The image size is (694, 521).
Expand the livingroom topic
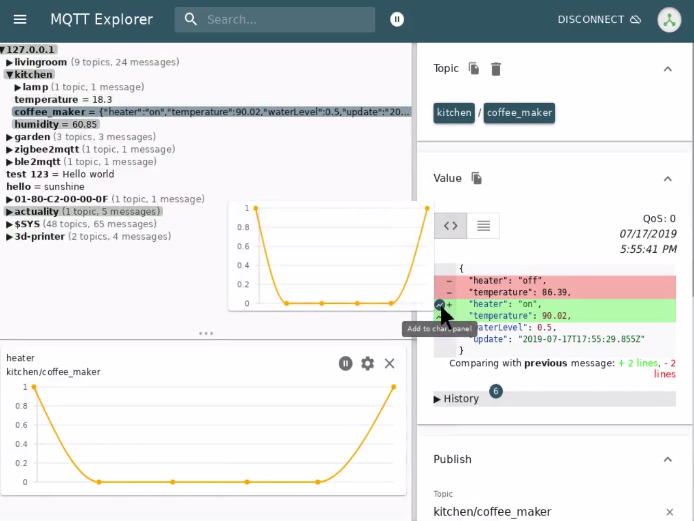(x=9, y=62)
